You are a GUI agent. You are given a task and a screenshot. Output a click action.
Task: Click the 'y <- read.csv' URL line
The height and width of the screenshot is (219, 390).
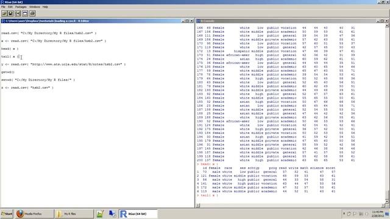(63, 64)
